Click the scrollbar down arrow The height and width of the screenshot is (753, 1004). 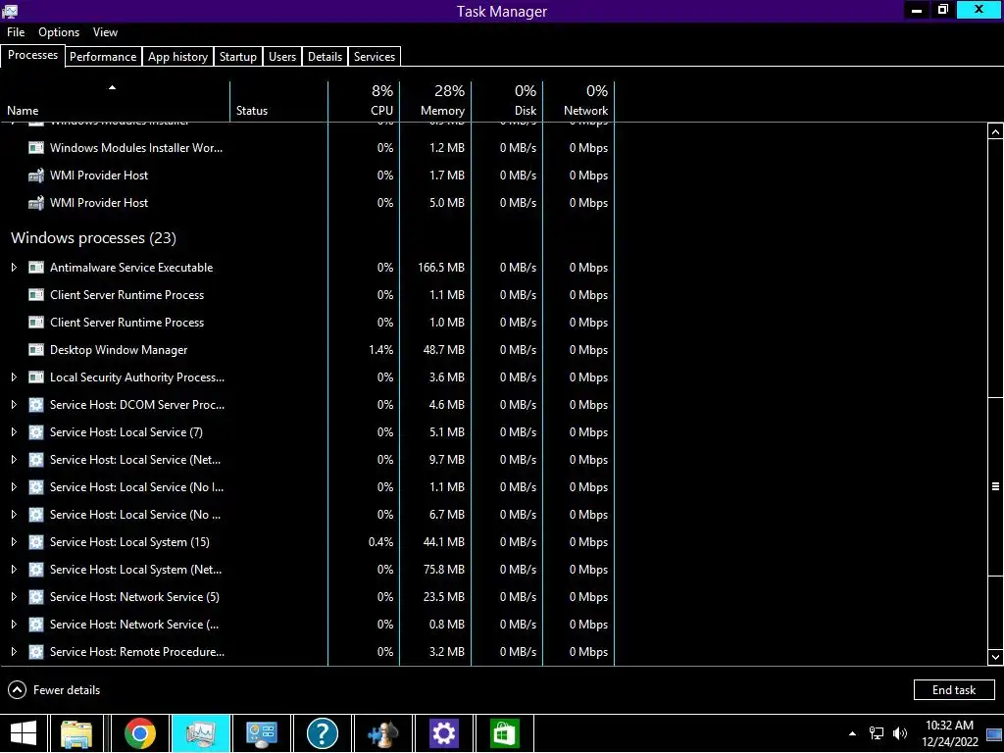995,657
